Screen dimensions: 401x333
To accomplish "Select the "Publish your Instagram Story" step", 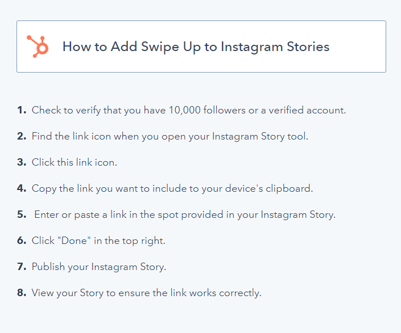I will click(99, 267).
